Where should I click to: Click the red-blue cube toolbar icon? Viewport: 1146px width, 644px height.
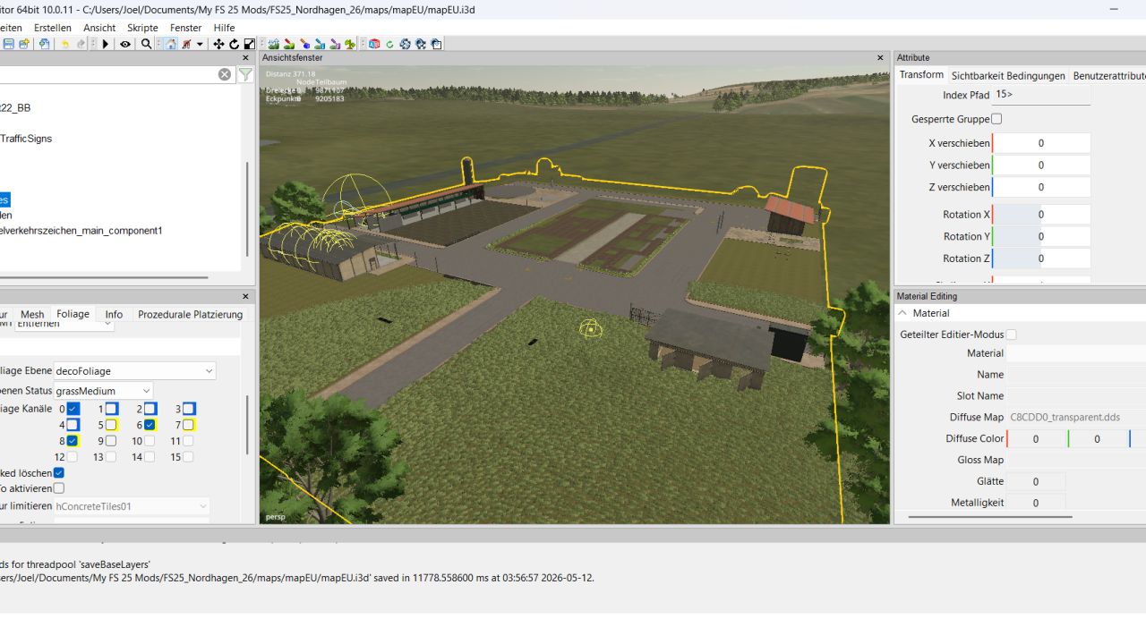coord(374,44)
